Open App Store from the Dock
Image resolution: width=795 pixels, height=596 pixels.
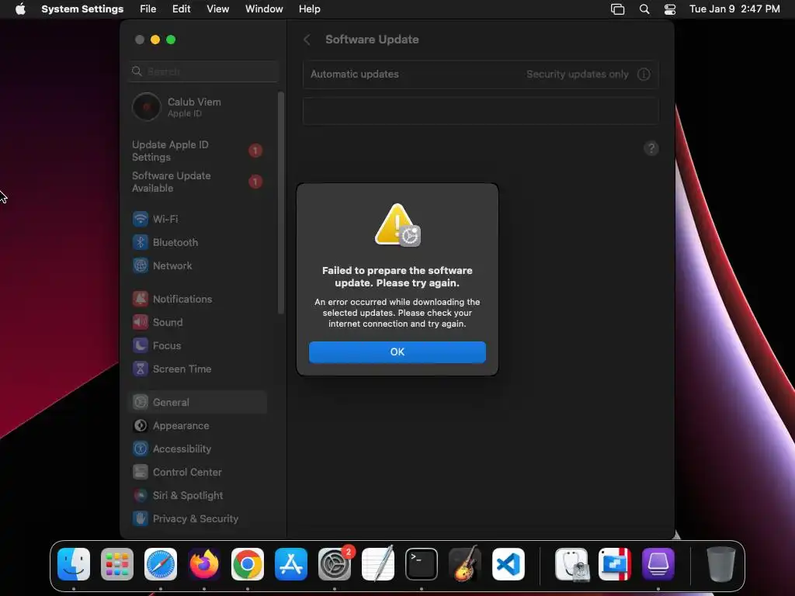coord(291,564)
